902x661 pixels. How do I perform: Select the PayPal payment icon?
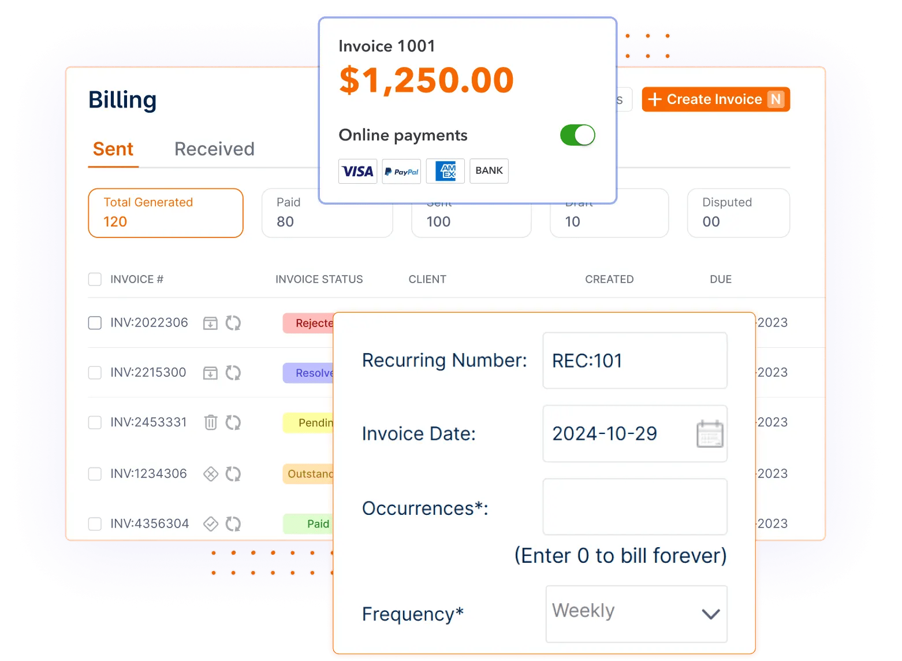click(x=401, y=171)
